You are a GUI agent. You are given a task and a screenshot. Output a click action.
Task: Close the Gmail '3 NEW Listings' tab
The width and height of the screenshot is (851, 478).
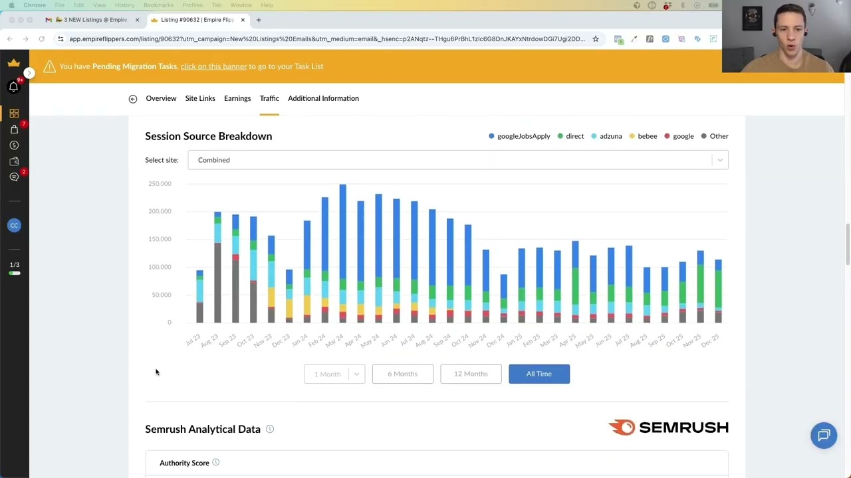coord(137,20)
